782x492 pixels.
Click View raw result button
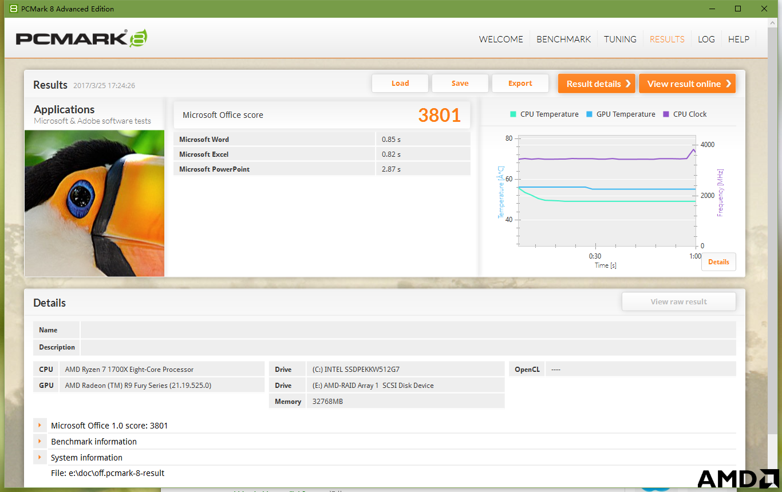678,301
